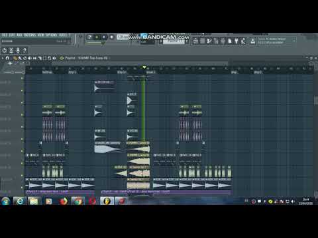Adjust the left playlist zoom slider knob
Screen dimensions: 318x238
tap(12, 72)
